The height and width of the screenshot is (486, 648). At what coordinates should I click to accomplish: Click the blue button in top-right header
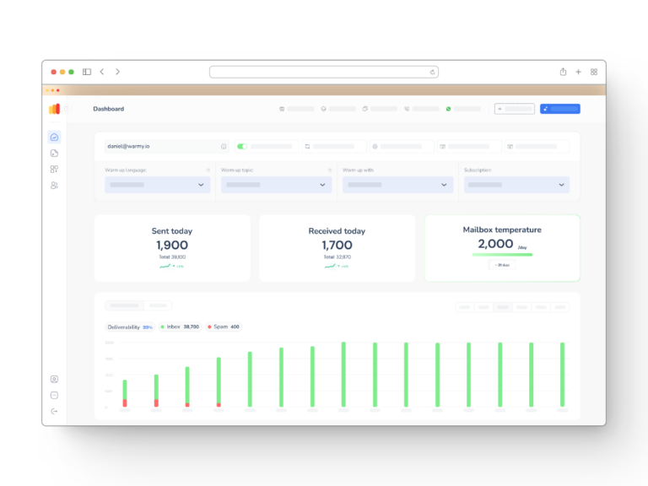pyautogui.click(x=559, y=109)
